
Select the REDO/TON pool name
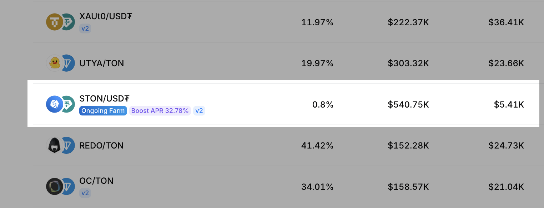[x=101, y=146]
